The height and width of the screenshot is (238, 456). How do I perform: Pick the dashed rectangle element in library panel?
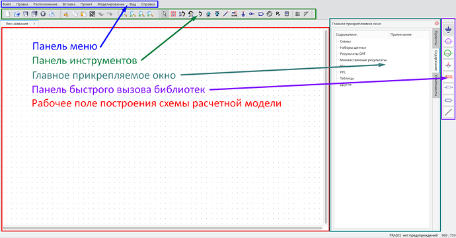coord(448,87)
